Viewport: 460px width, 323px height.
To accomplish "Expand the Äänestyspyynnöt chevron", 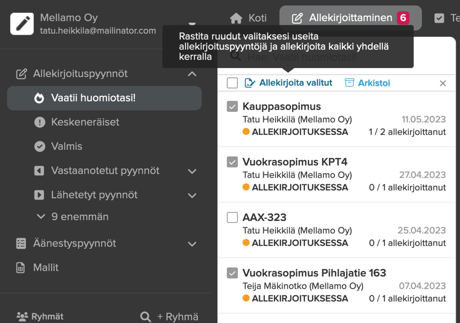I will pos(192,244).
